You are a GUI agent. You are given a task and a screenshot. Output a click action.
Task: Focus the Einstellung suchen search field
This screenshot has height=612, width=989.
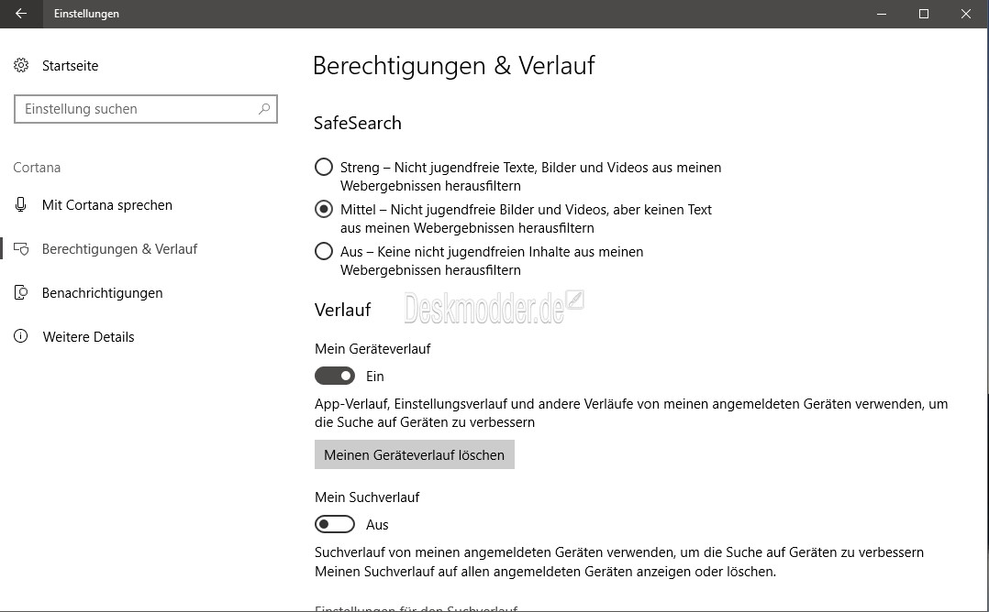click(x=146, y=109)
